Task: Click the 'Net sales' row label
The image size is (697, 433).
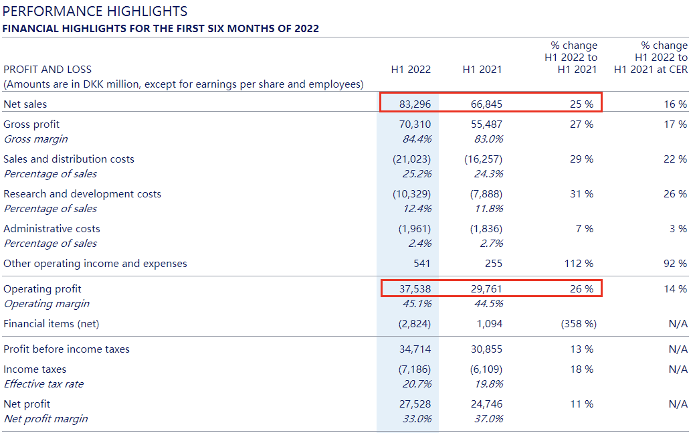Action: click(25, 104)
